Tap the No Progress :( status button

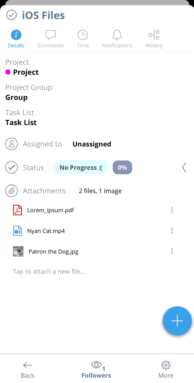tap(81, 167)
